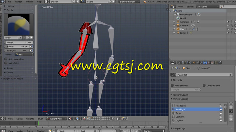
Task: Open the Render menu in top bar
Action: pyautogui.click(x=18, y=2)
